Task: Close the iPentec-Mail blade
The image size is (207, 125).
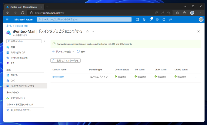Action: click(198, 31)
